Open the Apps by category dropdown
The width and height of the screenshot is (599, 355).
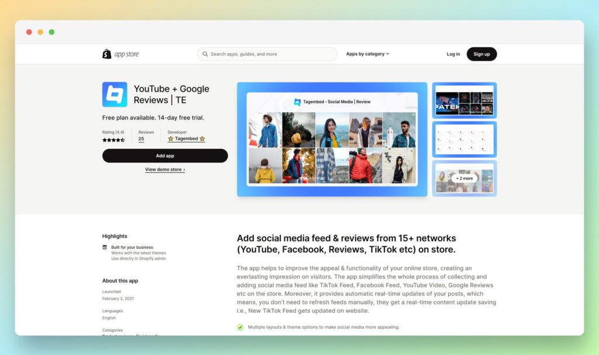(367, 54)
